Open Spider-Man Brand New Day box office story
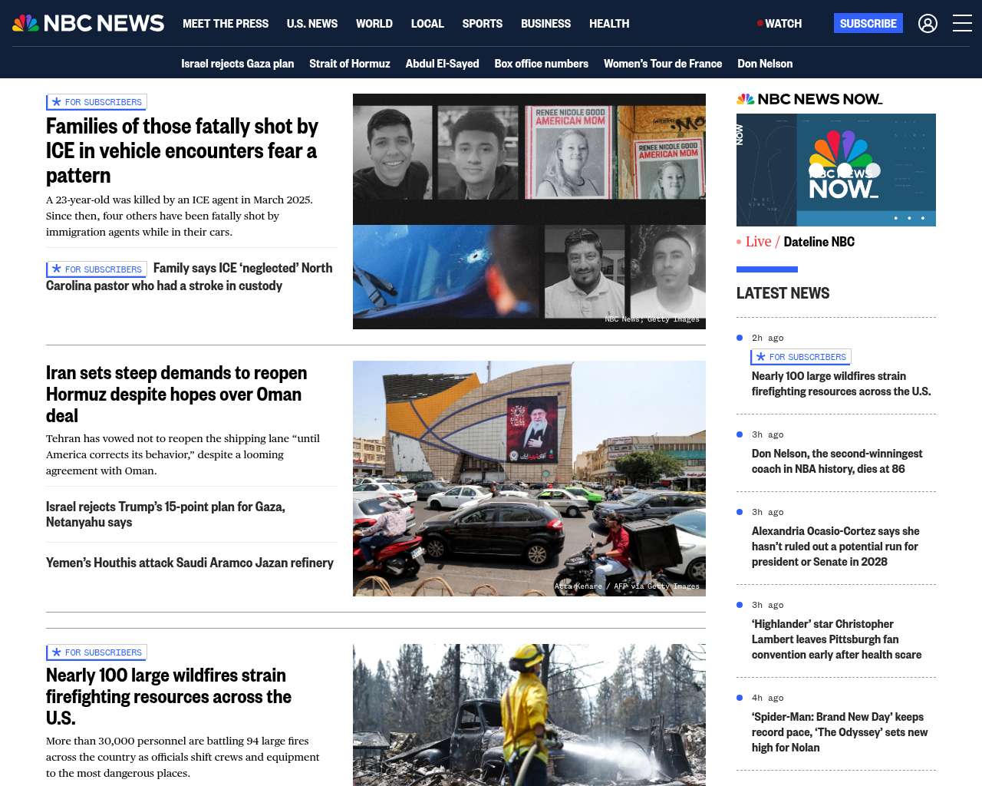This screenshot has width=982, height=786. (840, 732)
